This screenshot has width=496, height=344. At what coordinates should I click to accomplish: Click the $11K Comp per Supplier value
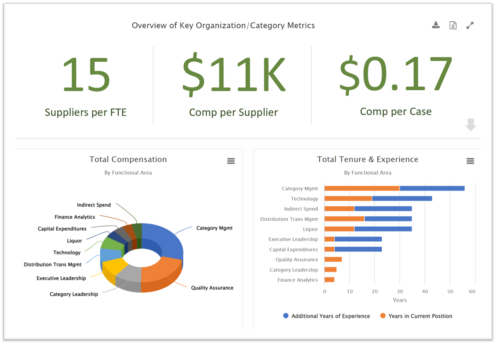tap(234, 74)
